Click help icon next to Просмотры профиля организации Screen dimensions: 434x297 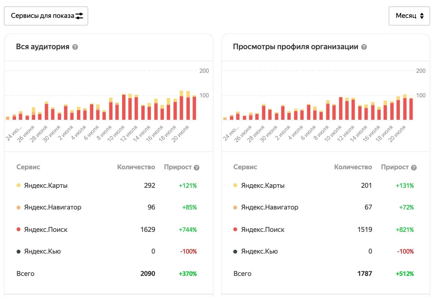tap(364, 47)
